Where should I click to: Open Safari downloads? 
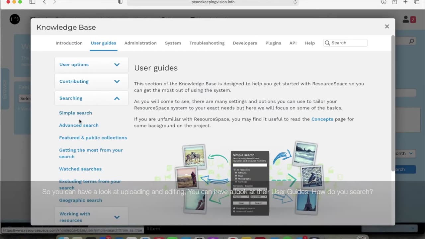point(383,2)
